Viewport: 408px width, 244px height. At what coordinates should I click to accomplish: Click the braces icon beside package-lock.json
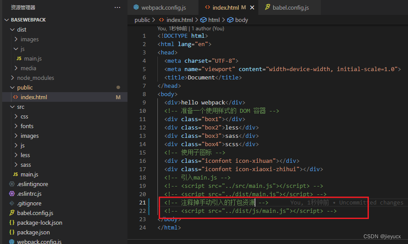[x=12, y=222]
